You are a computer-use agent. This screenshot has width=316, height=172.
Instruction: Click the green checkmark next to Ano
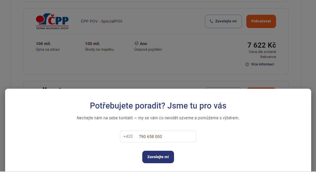[x=136, y=44]
